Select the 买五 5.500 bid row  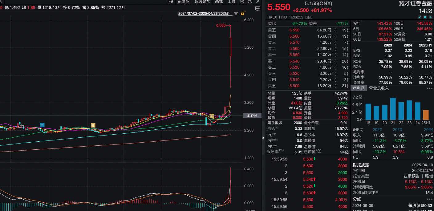(308, 86)
